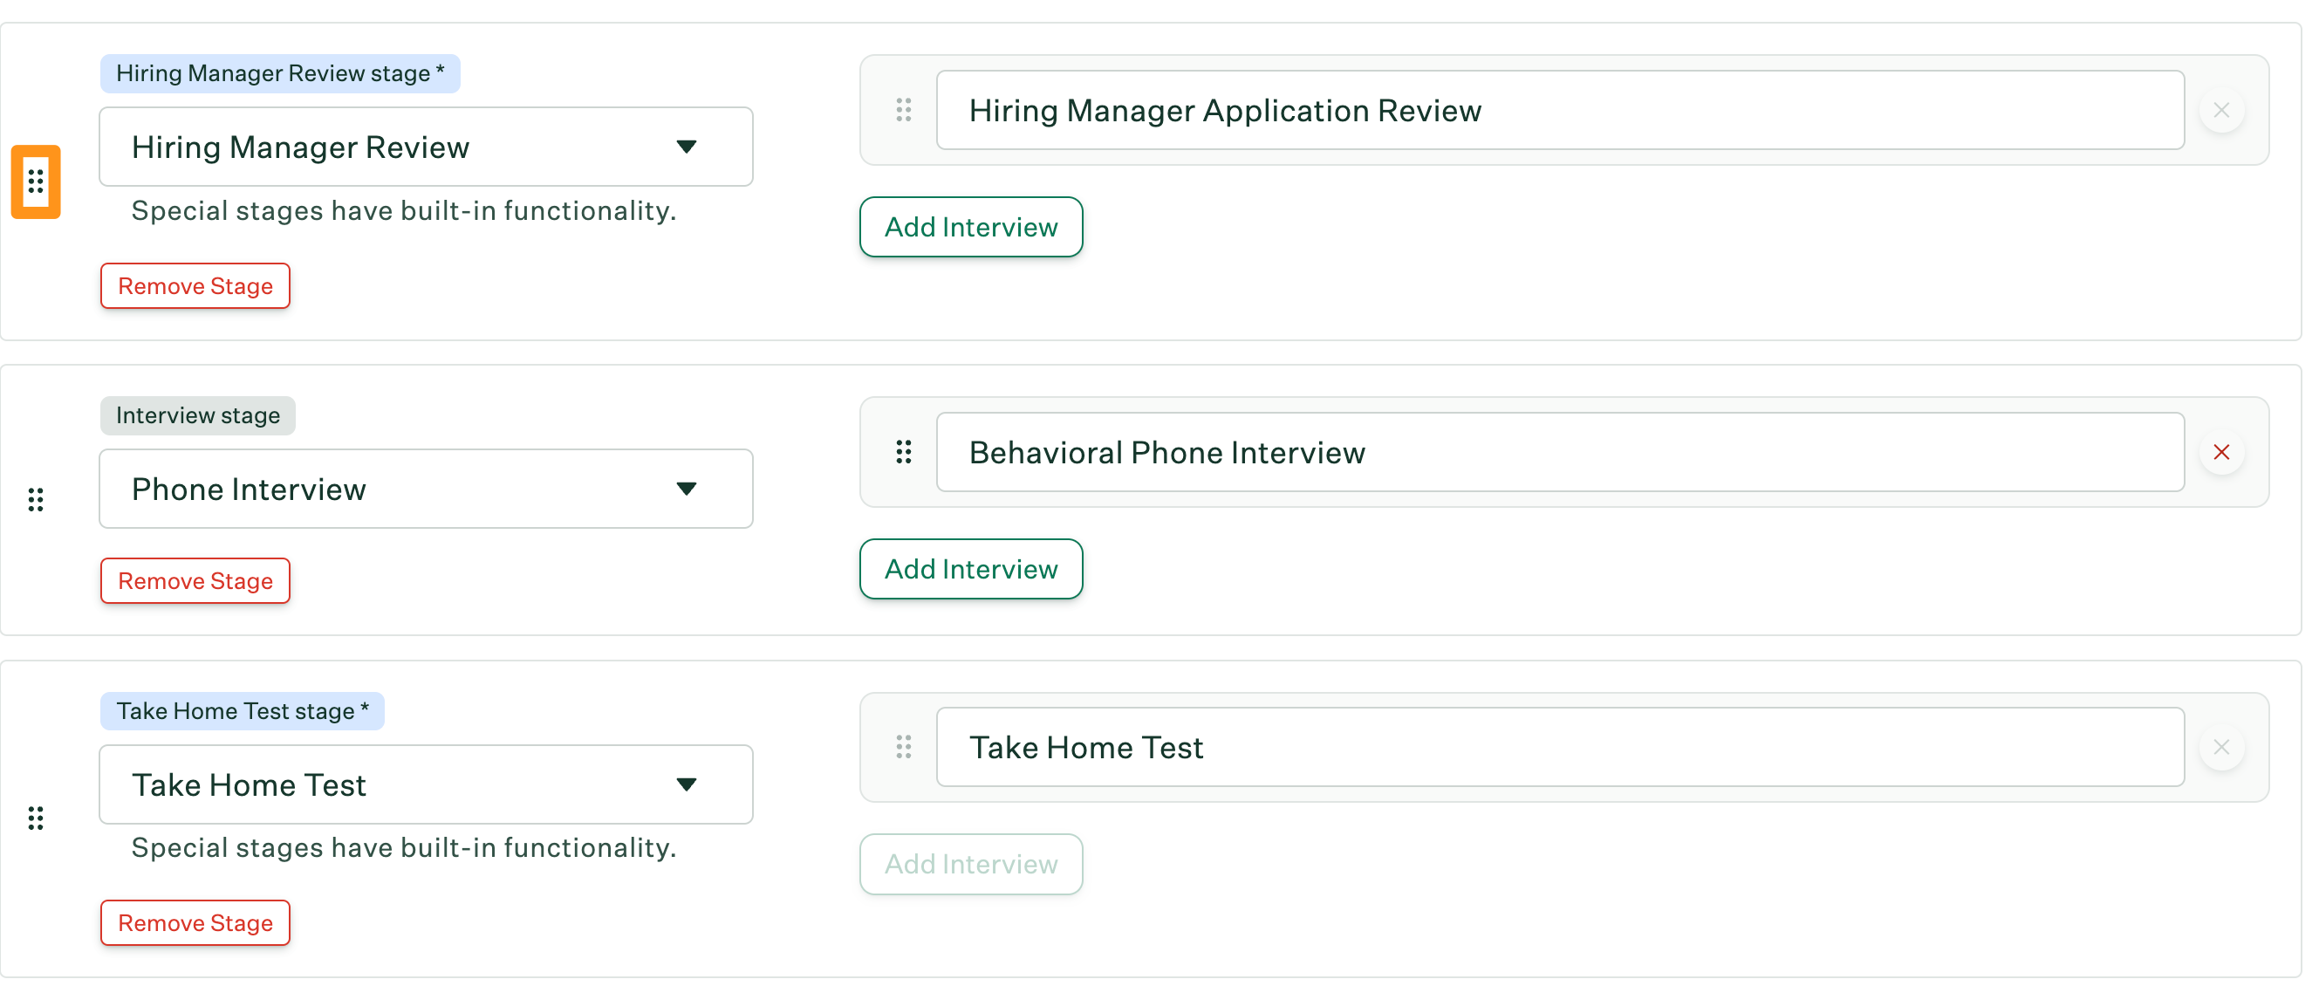
Task: Remove the Hiring Manager Application Review interview
Action: [x=2221, y=110]
